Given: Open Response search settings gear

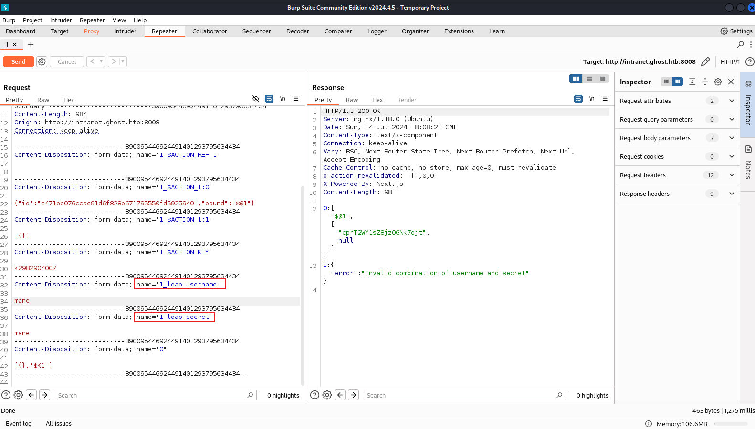Looking at the screenshot, I should coord(327,395).
